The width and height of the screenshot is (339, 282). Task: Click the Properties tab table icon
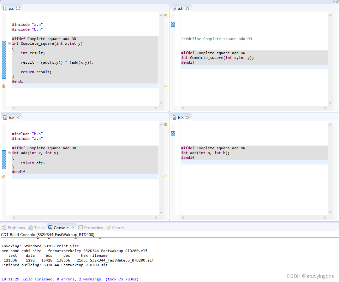click(80, 227)
